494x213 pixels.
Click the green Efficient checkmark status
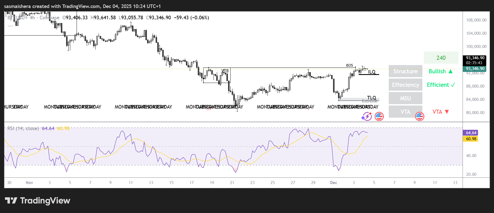[x=441, y=85]
